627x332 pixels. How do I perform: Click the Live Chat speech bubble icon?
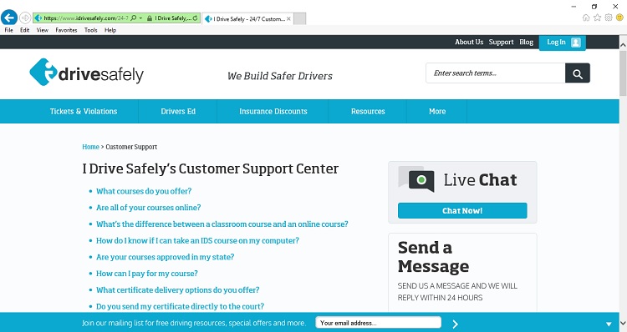pos(416,179)
